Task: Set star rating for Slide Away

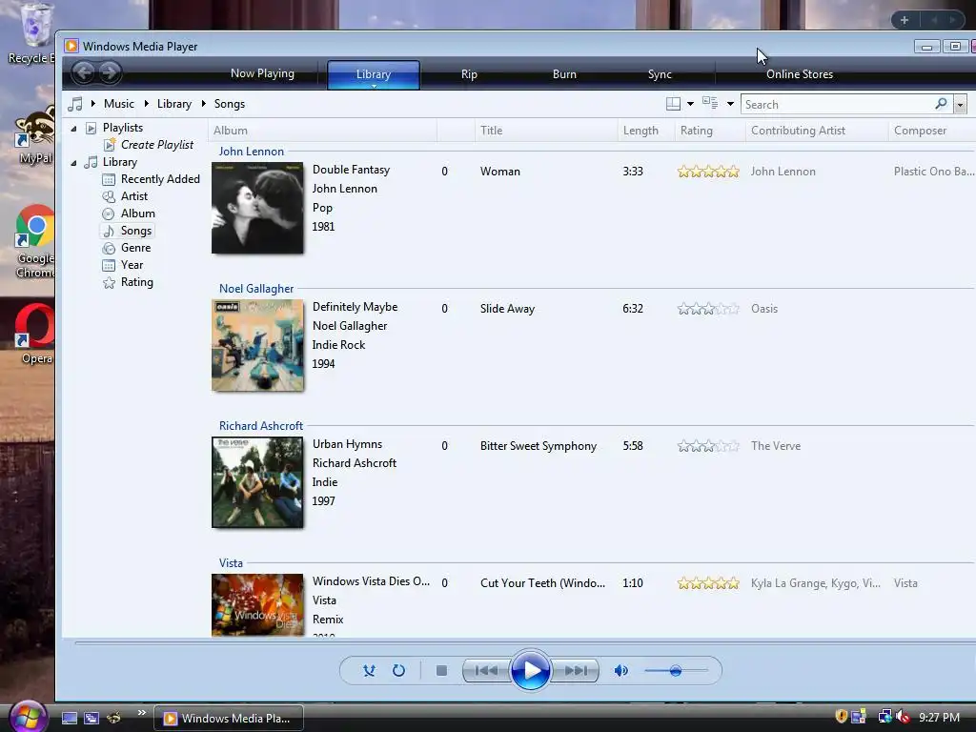Action: (x=708, y=309)
